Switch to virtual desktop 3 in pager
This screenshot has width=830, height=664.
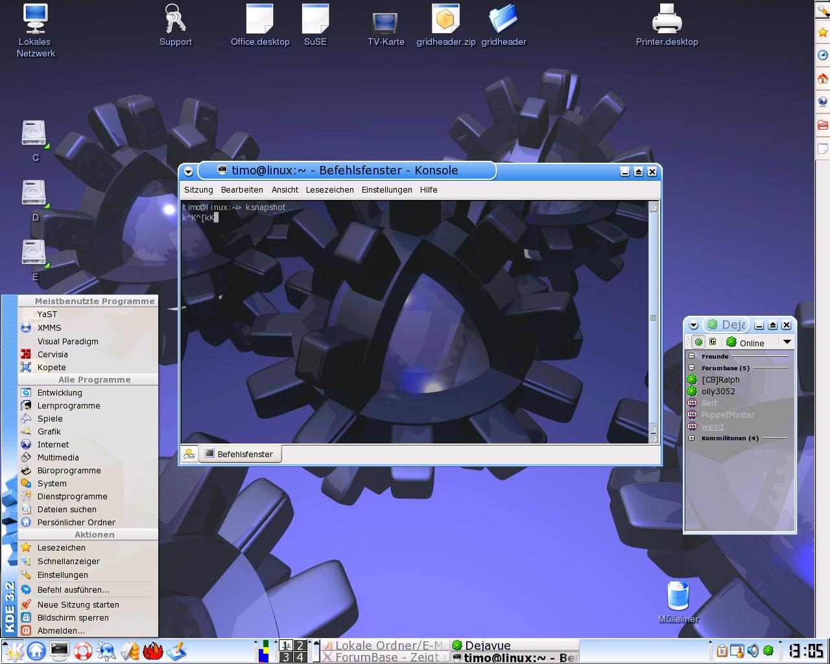tap(286, 657)
